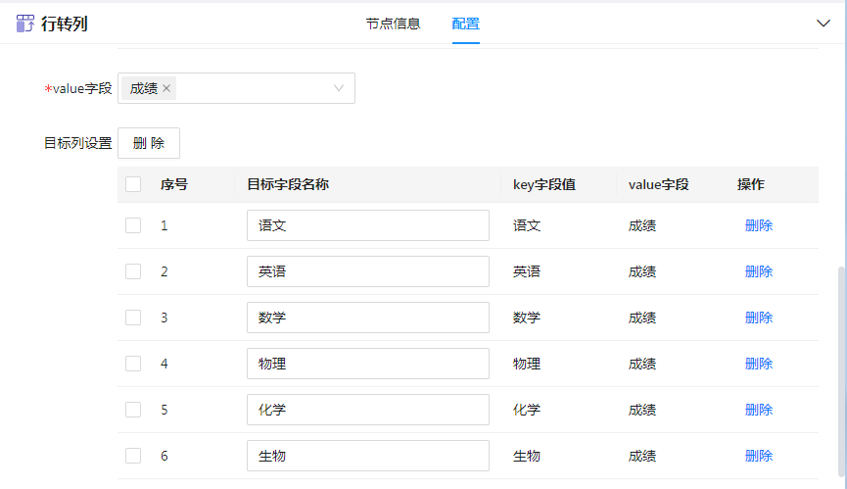Image resolution: width=847 pixels, height=489 pixels.
Task: Toggle the select-all checkbox in table header
Action: pyautogui.click(x=133, y=184)
